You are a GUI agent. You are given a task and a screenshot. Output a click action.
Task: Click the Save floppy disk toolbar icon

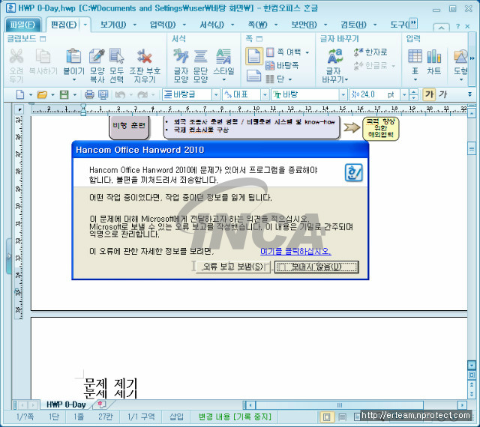tap(64, 94)
